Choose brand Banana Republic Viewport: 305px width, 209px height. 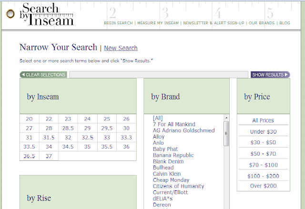coord(173,155)
